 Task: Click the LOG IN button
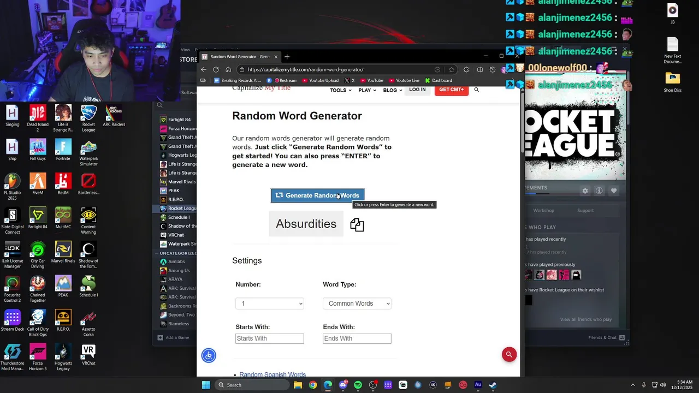click(x=417, y=90)
